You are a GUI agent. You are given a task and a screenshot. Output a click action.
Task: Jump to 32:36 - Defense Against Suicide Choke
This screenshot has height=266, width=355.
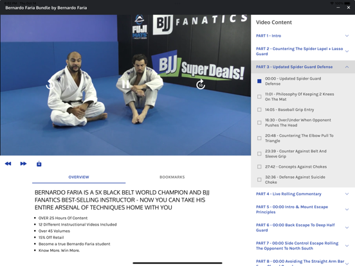(x=295, y=180)
